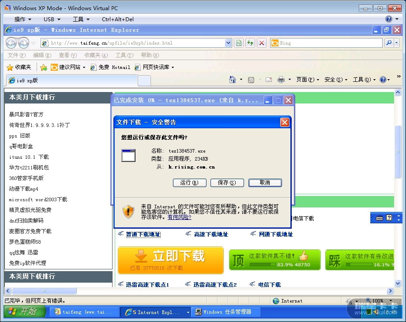Expand the 操作 menu in Virtual PC
This screenshot has width=406, height=322.
[x=23, y=19]
